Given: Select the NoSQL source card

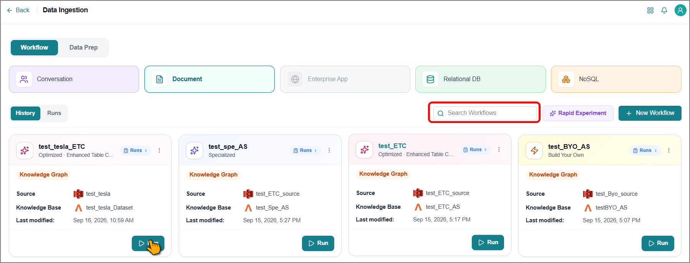Looking at the screenshot, I should pyautogui.click(x=616, y=79).
